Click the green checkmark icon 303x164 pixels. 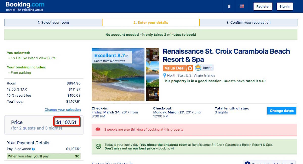pos(98,146)
